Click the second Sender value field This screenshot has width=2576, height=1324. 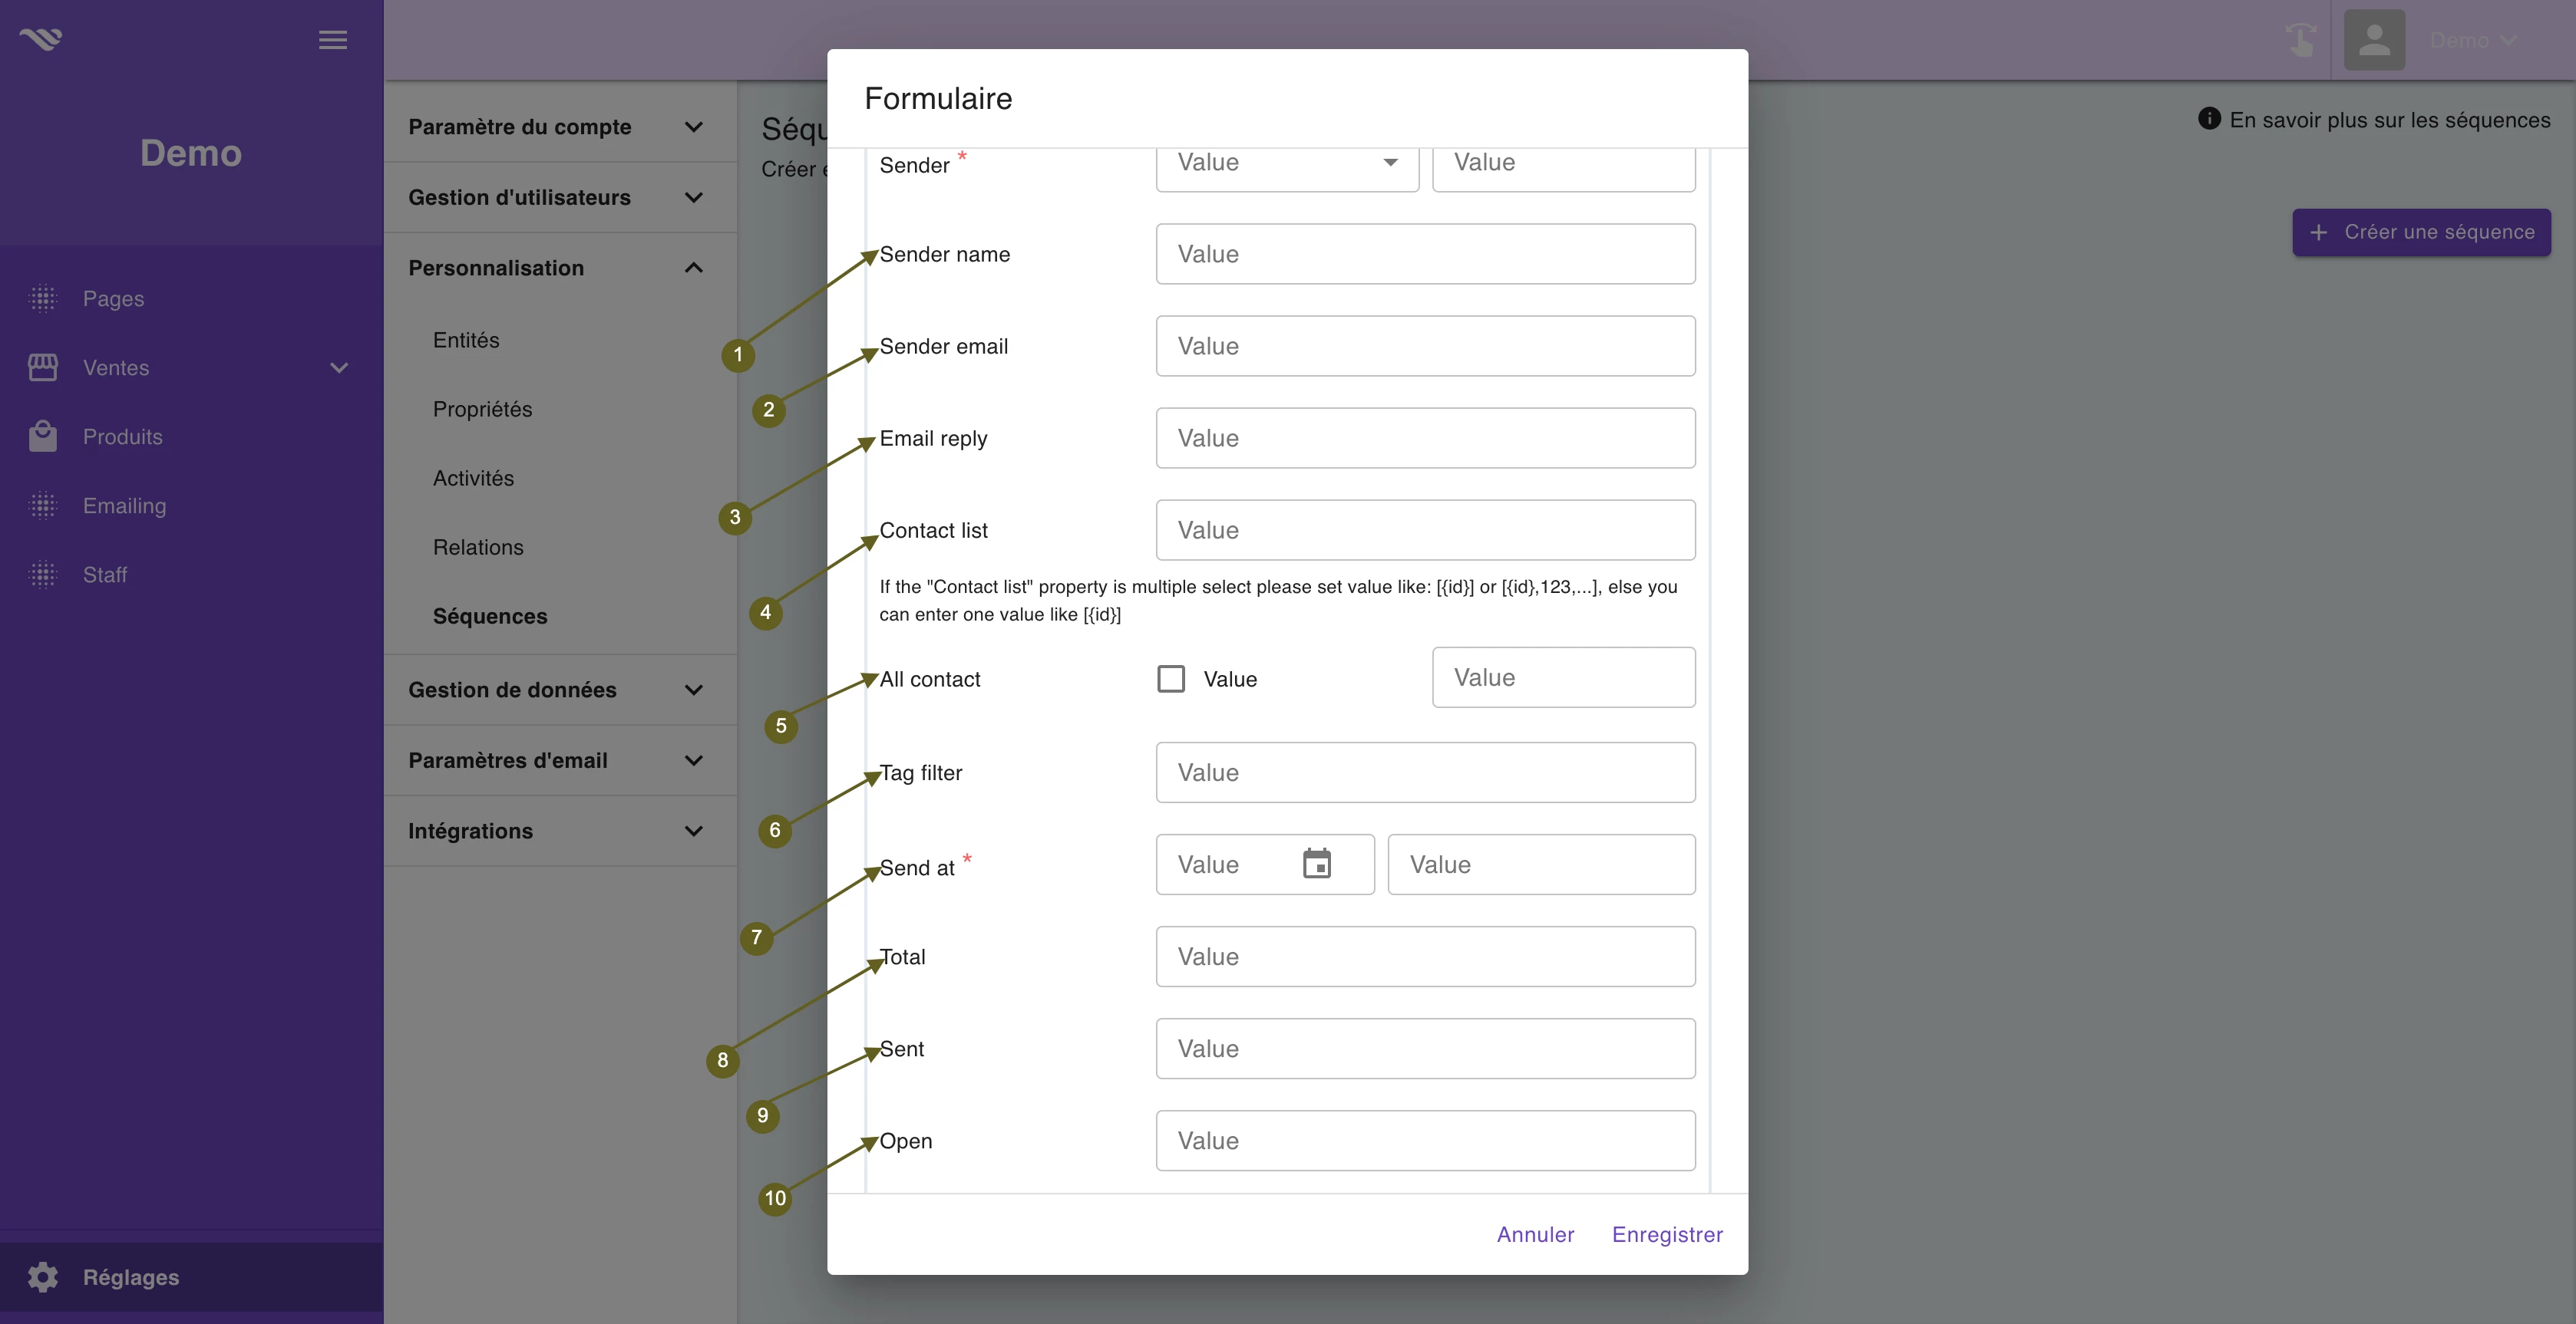coord(1563,163)
